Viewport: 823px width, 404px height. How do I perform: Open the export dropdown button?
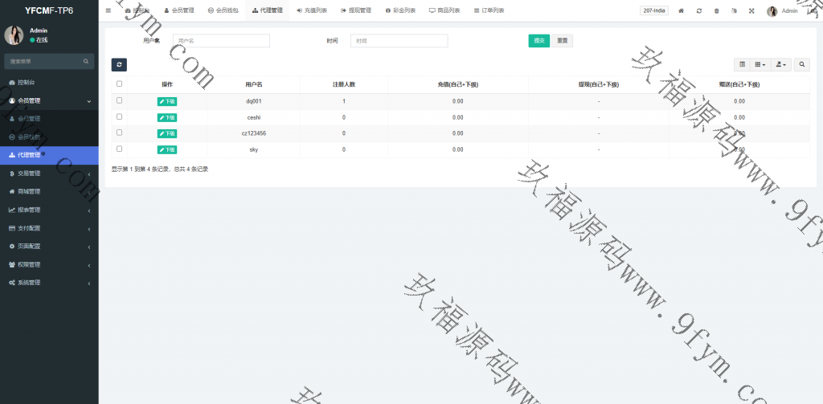point(780,64)
